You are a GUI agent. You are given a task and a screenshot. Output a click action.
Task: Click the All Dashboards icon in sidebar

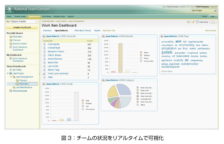[x=11, y=91]
